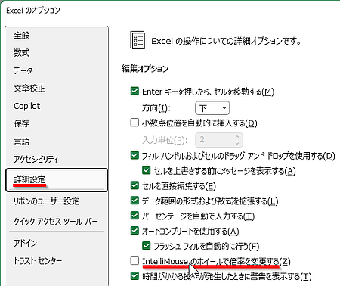340x286 pixels.
Task: Click the Excel の操作についての詳細オプションです text
Action: [x=226, y=41]
